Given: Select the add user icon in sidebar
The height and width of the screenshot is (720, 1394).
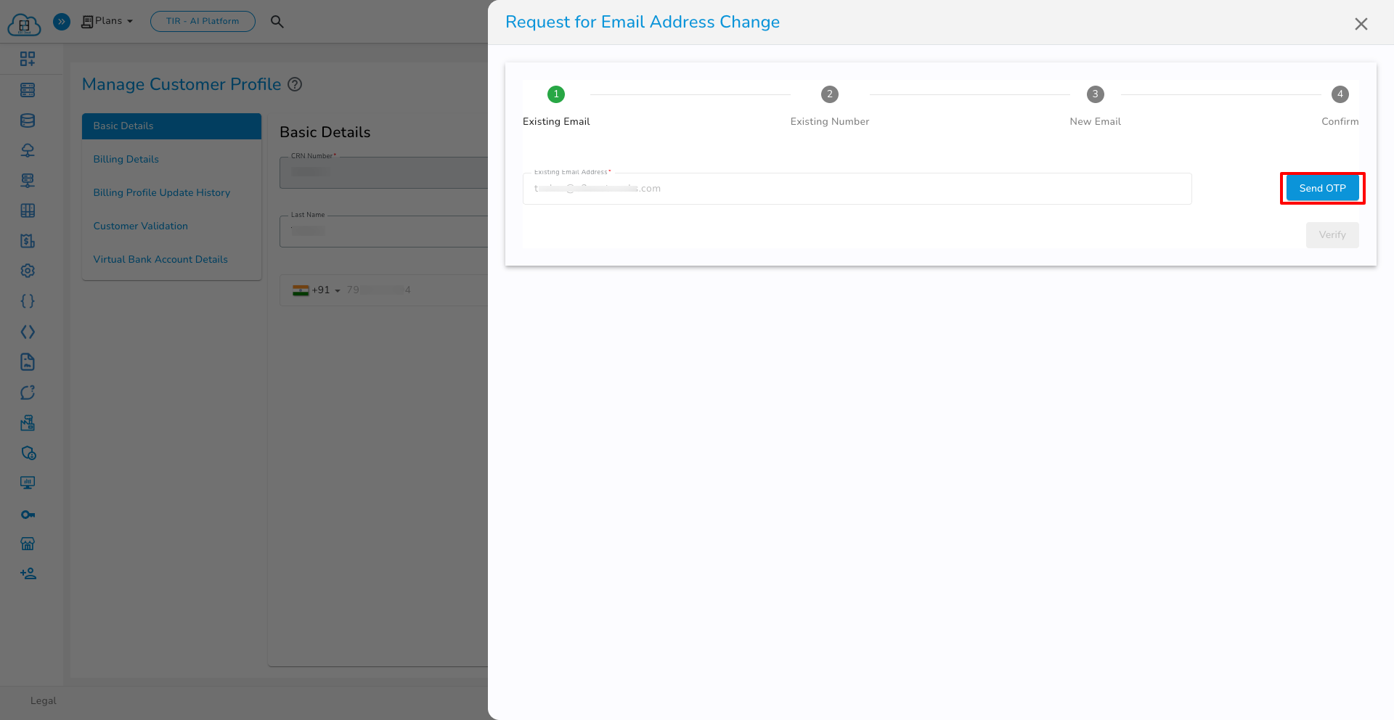Looking at the screenshot, I should point(28,573).
